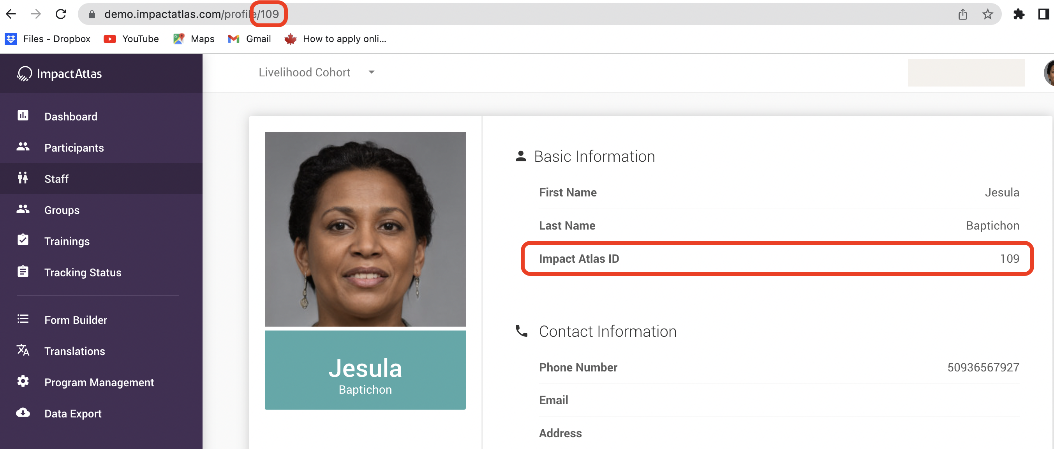Click the Dashboard chart icon in sidebar
The image size is (1054, 449).
23,116
